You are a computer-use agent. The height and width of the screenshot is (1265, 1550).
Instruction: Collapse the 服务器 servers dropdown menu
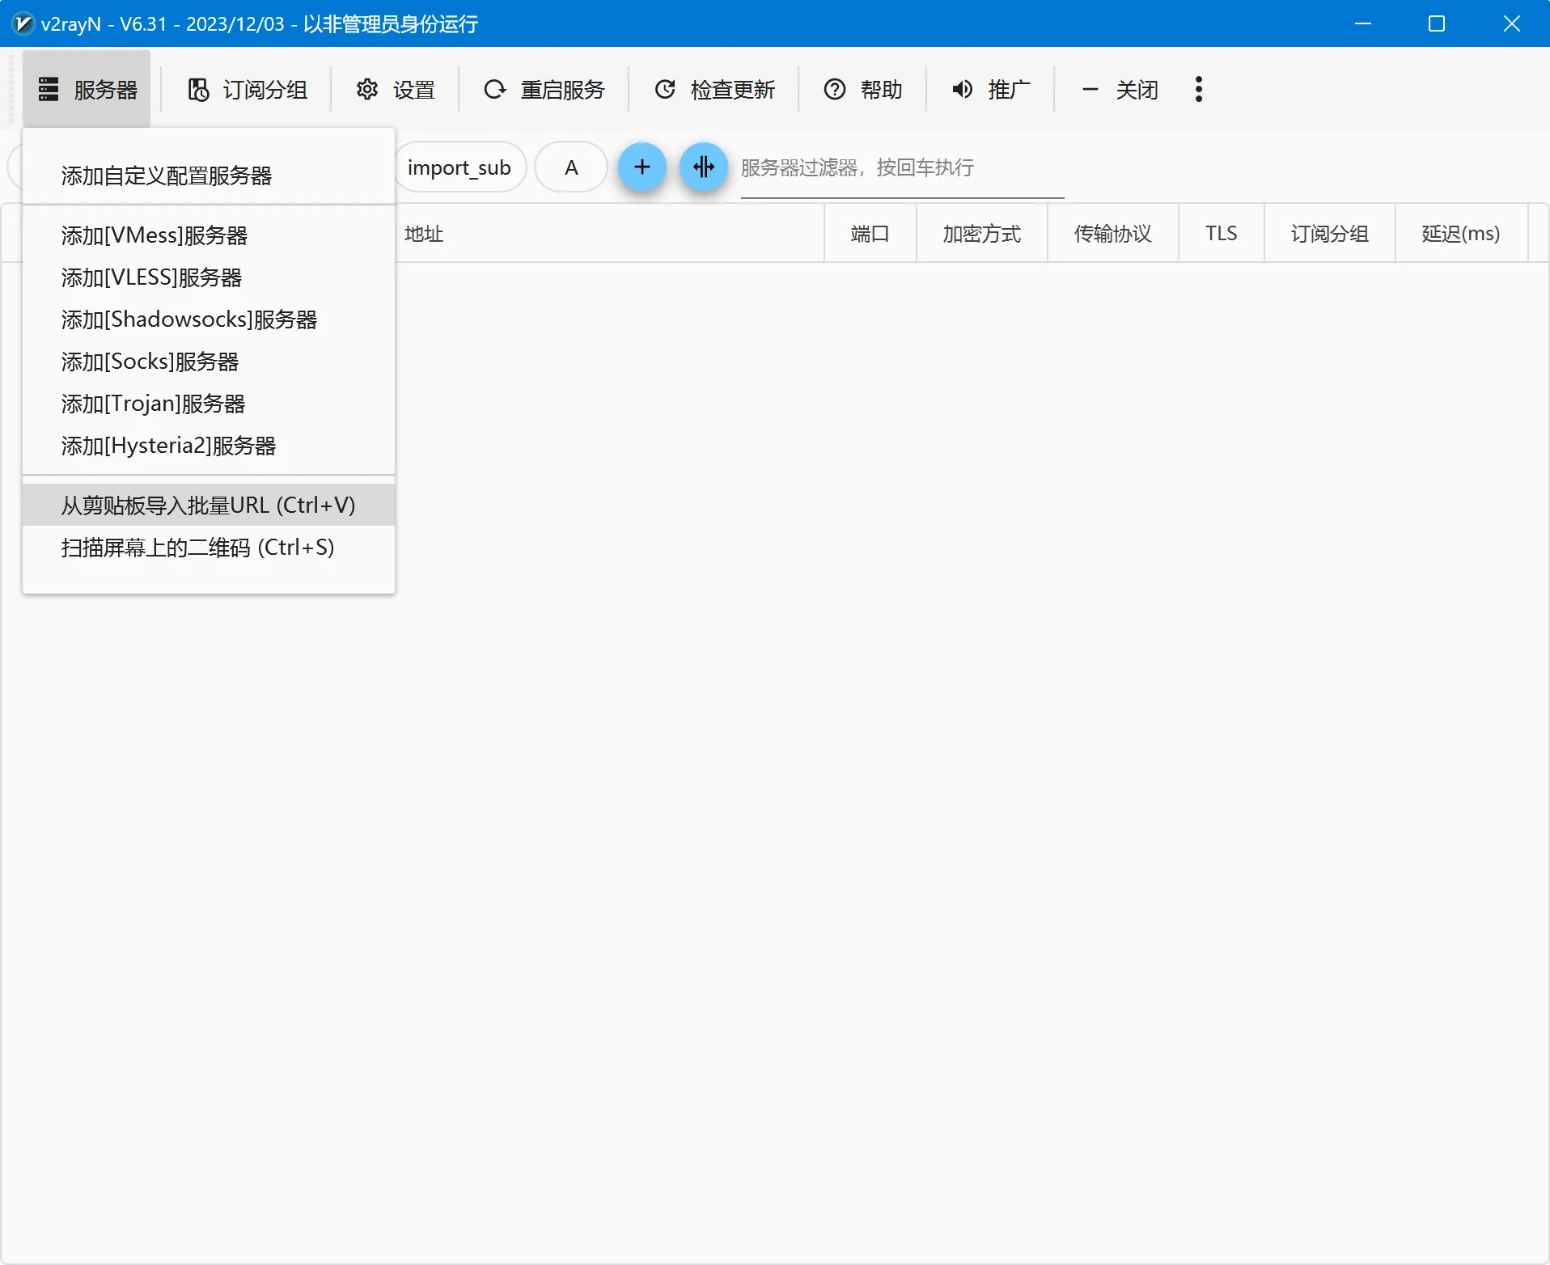[x=87, y=89]
